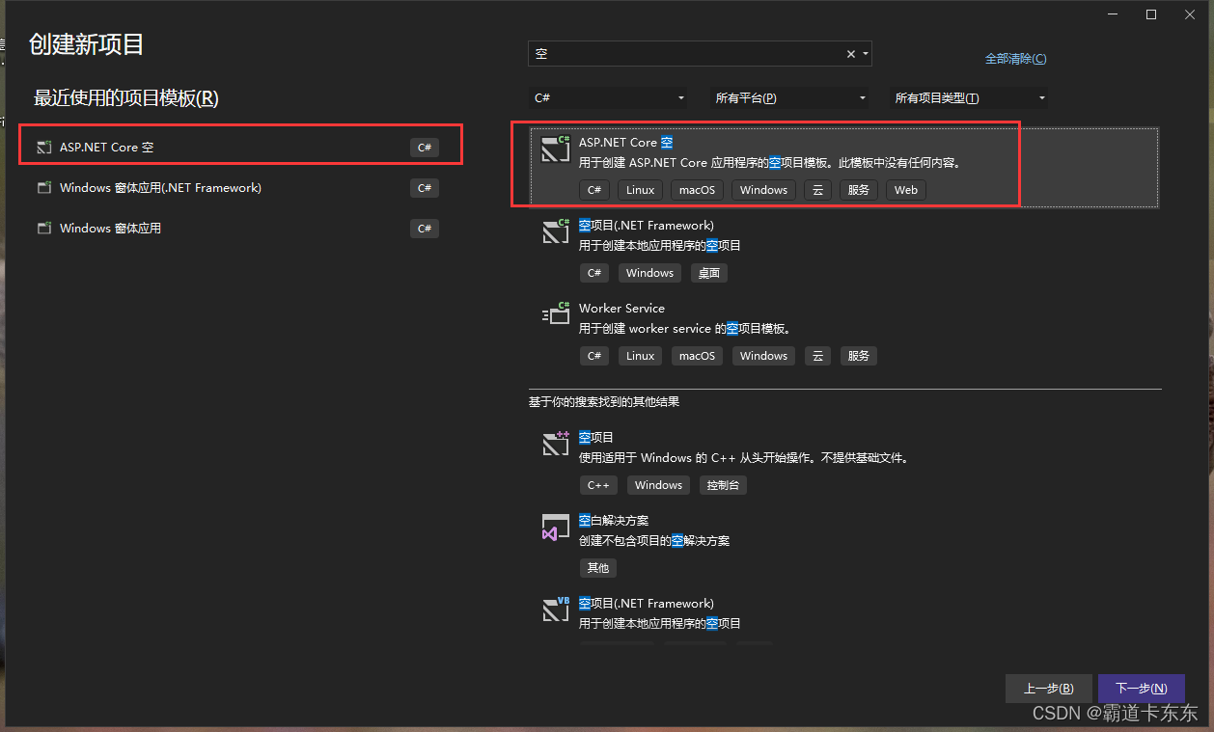Click the 桌面 tag under 空项目(.NET Framework)
This screenshot has height=732, width=1214.
[x=709, y=273]
